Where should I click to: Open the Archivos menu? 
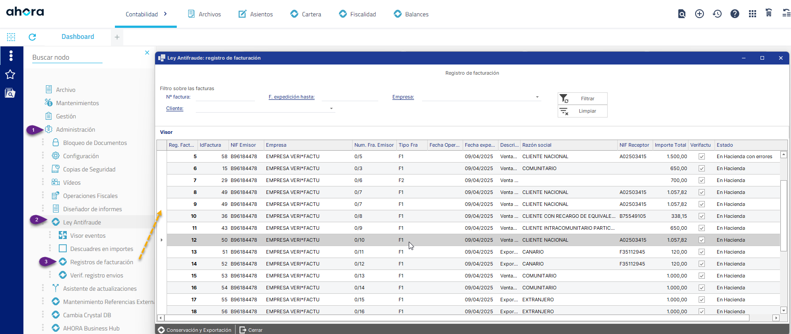(x=204, y=14)
